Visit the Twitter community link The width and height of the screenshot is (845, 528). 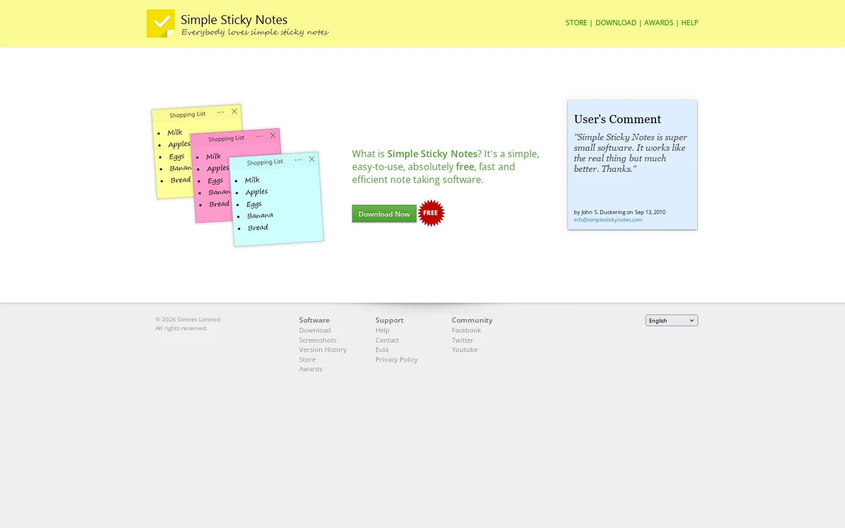[x=462, y=340]
